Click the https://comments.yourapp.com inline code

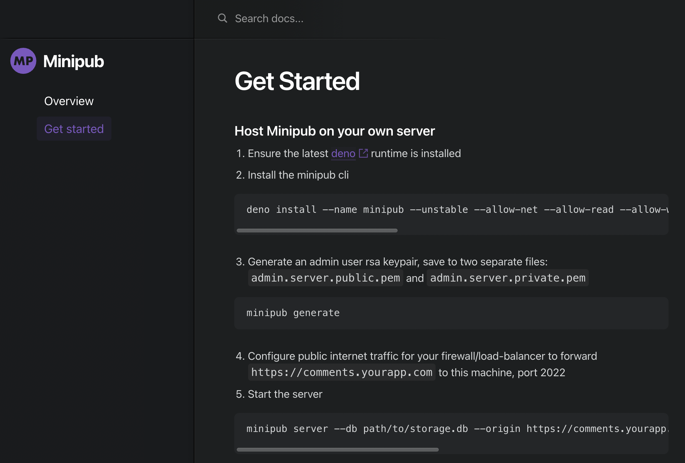[x=342, y=372]
